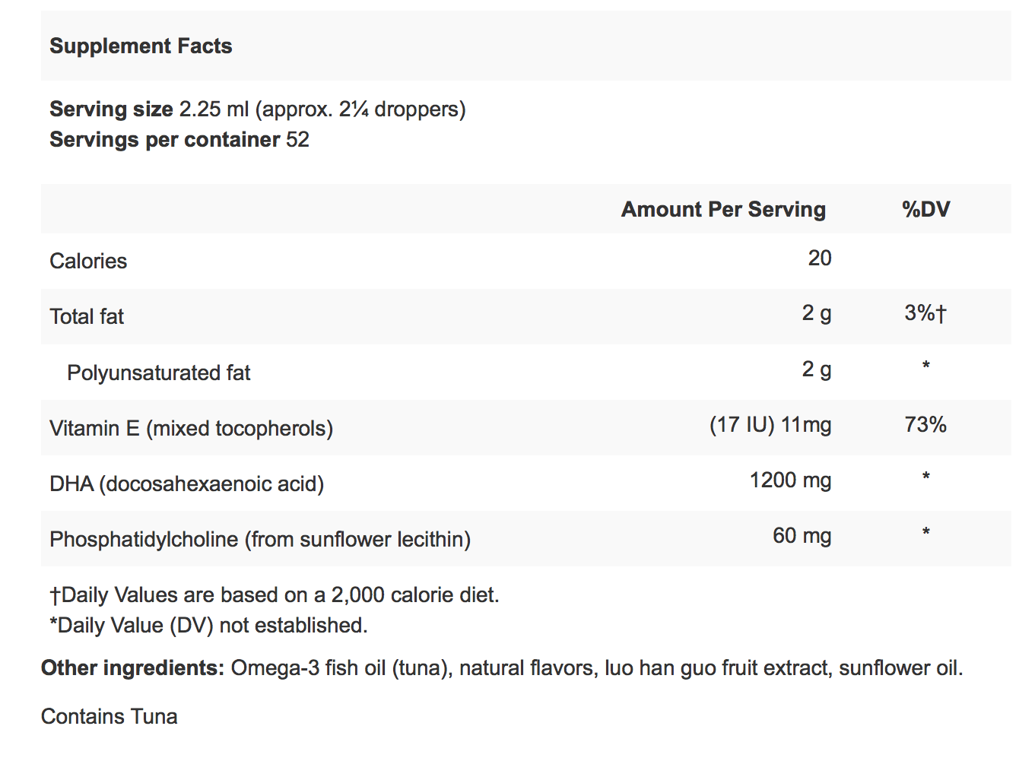Click the Daily Values 2,000 calorie diet footnote
The image size is (1019, 780).
pos(275,595)
